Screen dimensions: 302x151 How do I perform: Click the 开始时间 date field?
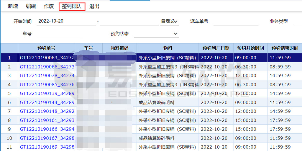point(67,21)
